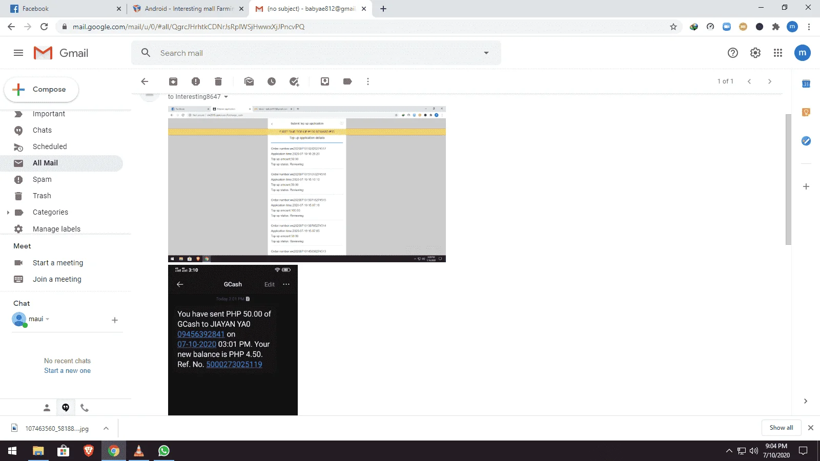Open a new browser tab
The height and width of the screenshot is (461, 820).
(383, 9)
